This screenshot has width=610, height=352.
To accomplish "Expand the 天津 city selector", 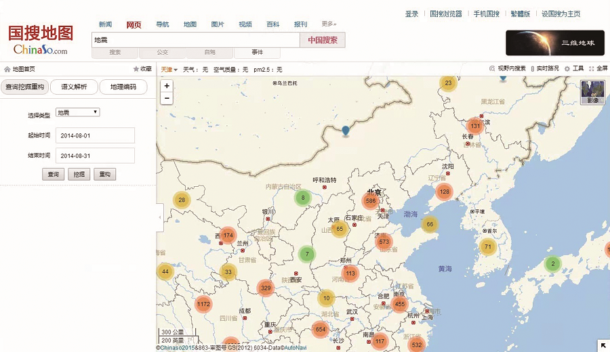I will pyautogui.click(x=169, y=69).
